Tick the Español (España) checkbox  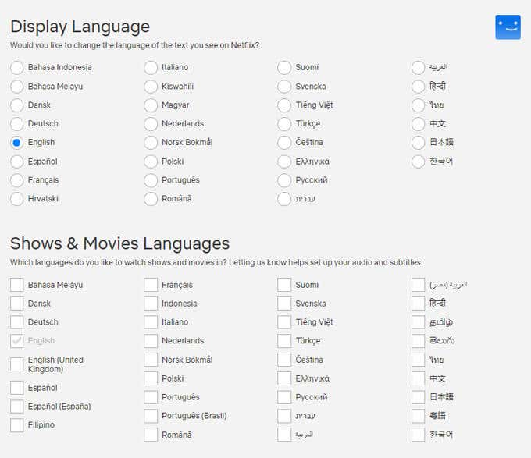click(17, 407)
